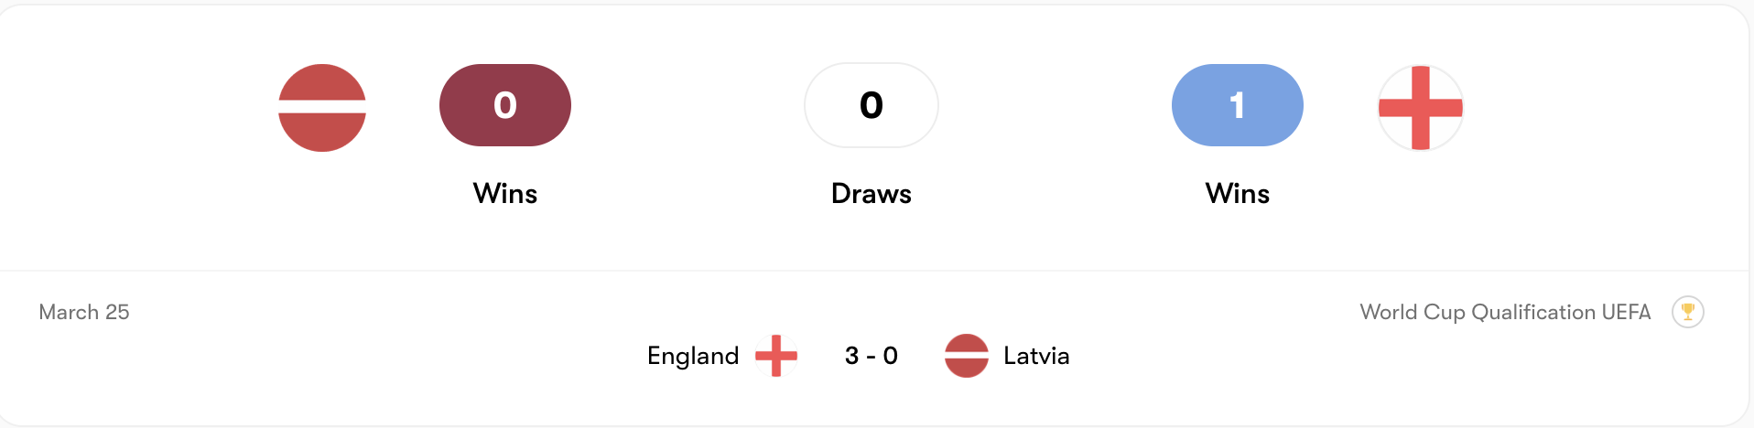Open the England team name link
1754x428 pixels.
tap(693, 356)
